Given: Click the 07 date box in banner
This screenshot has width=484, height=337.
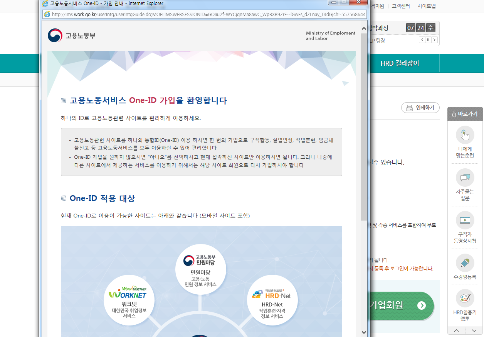Looking at the screenshot, I should point(411,28).
